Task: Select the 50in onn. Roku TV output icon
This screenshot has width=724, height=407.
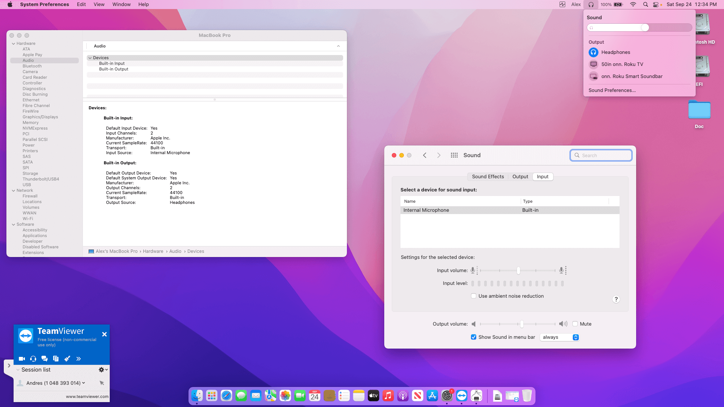Action: (x=594, y=64)
